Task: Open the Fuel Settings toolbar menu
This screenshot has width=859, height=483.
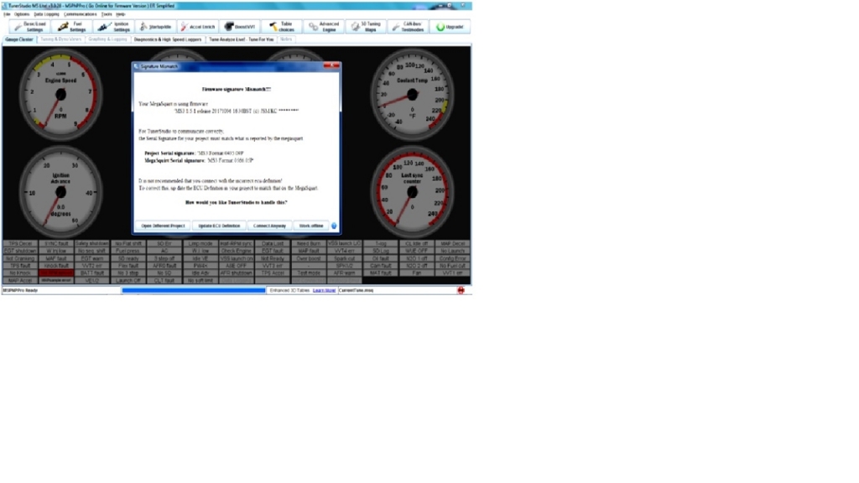Action: (72, 27)
